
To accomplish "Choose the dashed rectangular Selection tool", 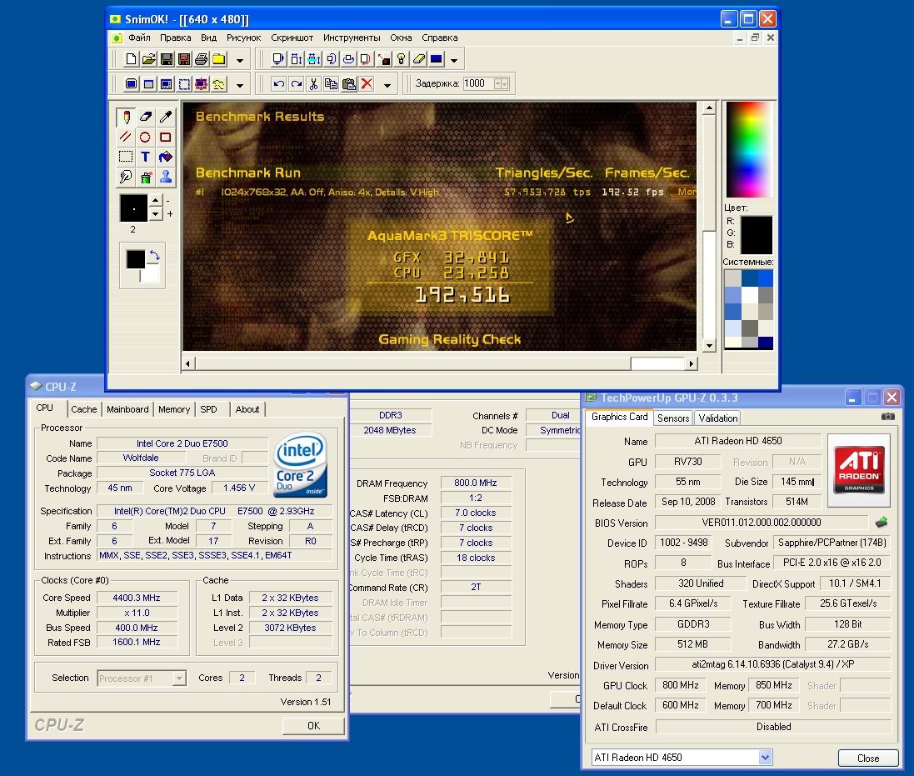I will coord(125,157).
